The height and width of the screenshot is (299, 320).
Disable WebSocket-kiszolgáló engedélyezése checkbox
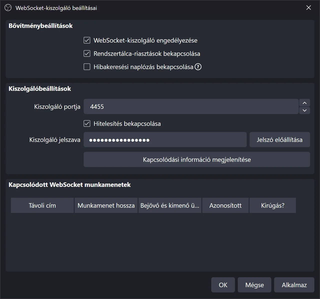(87, 40)
